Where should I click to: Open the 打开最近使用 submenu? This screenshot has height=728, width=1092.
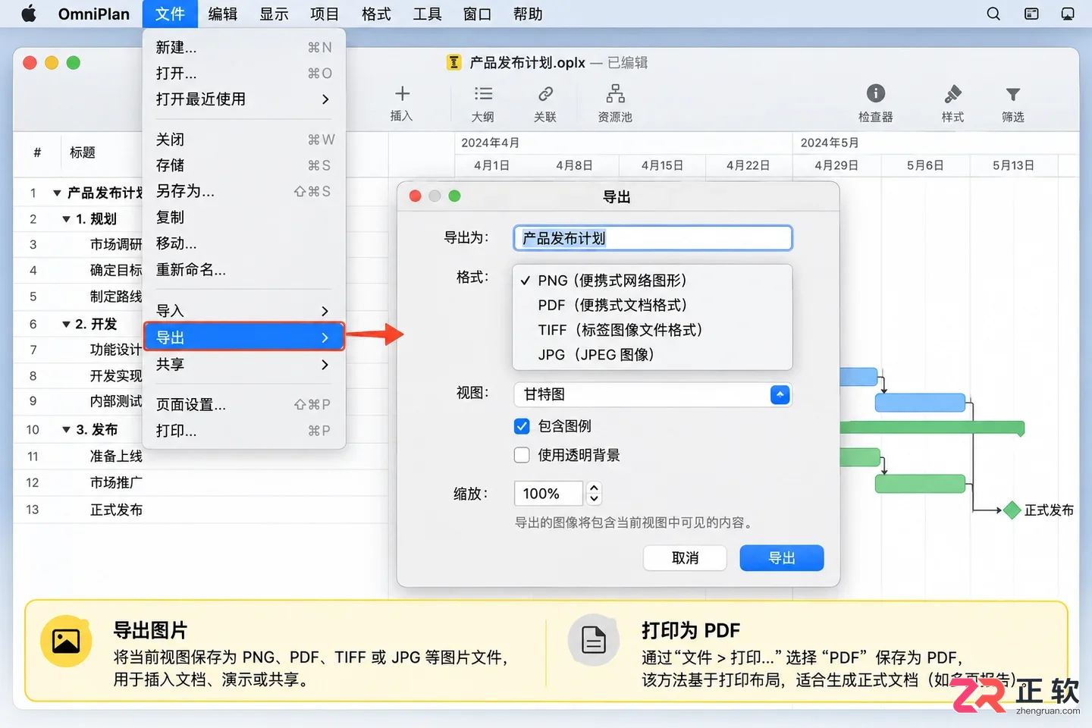(x=244, y=99)
